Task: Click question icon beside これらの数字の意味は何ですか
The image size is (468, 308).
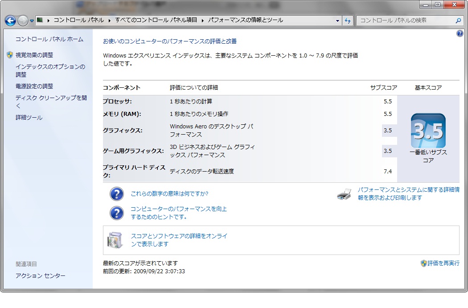Action: tap(117, 194)
